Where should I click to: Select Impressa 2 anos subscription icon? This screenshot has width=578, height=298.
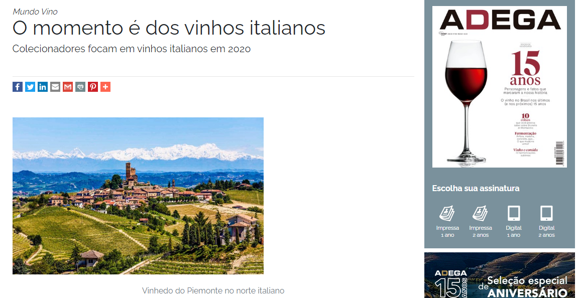click(x=480, y=213)
